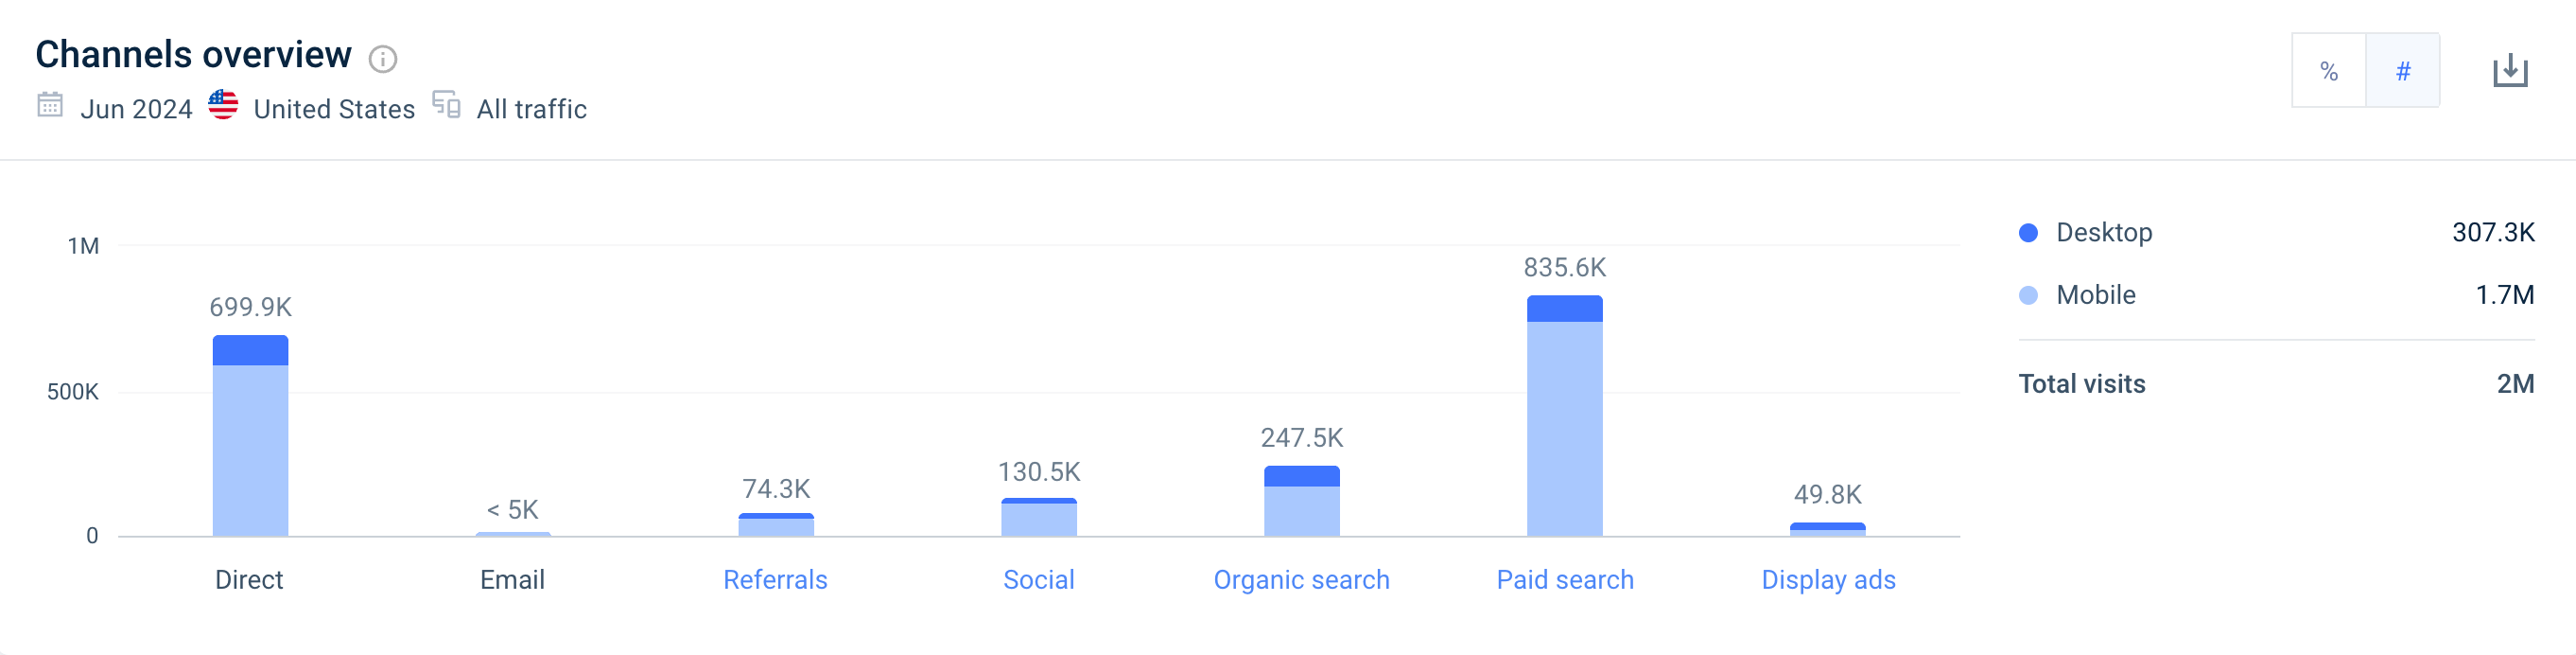2576x655 pixels.
Task: Click the Desktop legend label
Action: 2104,234
